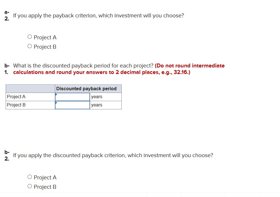Click the Project B discounted payback input box
The height and width of the screenshot is (197, 280).
pyautogui.click(x=72, y=105)
